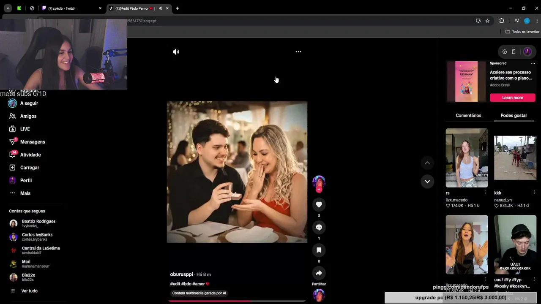Click the Mensagens icon with badge
Screen dimensions: 541x304
[x=13, y=142]
